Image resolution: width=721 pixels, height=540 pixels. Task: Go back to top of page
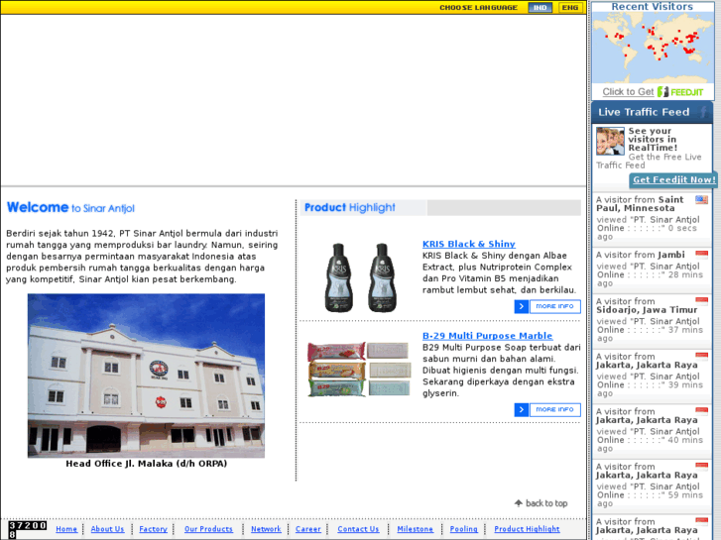541,503
